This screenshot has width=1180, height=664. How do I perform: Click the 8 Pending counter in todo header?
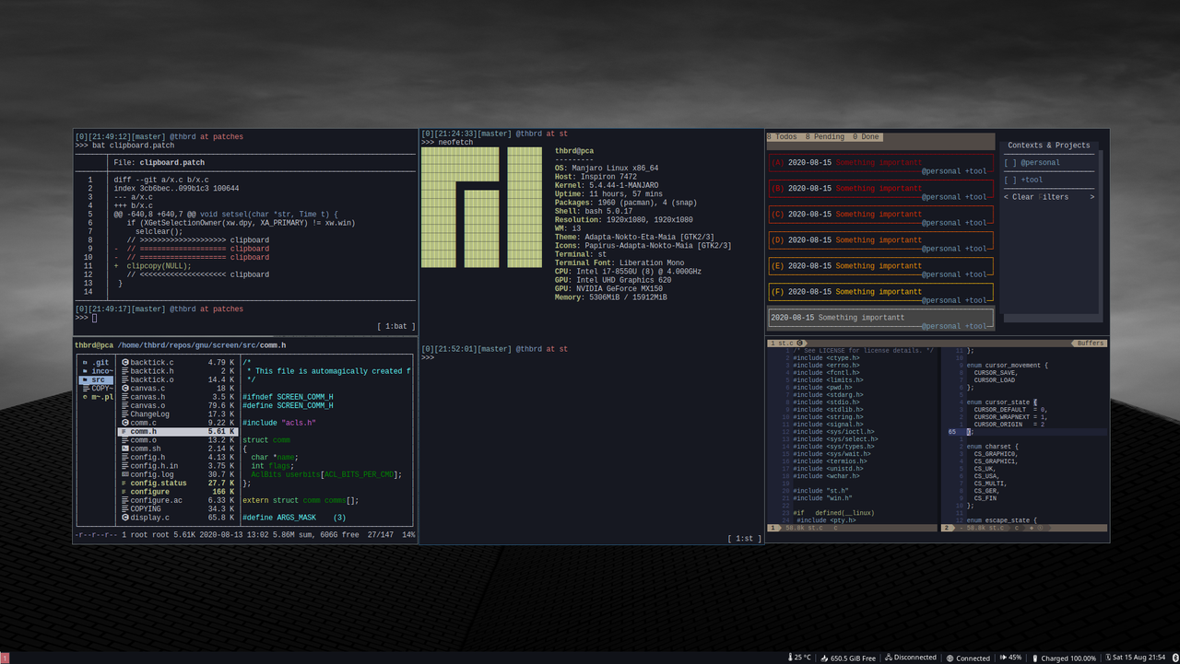(826, 137)
